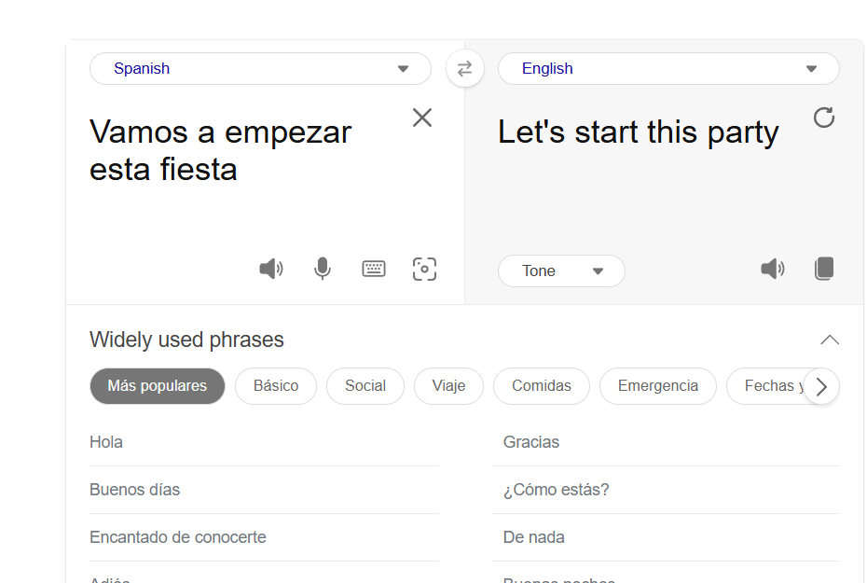Retranslate using the refresh icon
This screenshot has height=583, width=867.
click(x=823, y=118)
